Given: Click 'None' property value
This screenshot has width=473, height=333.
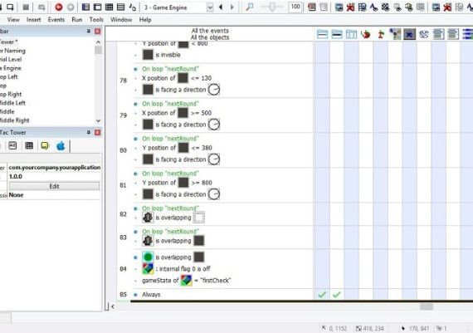Looking at the screenshot, I should 16,195.
